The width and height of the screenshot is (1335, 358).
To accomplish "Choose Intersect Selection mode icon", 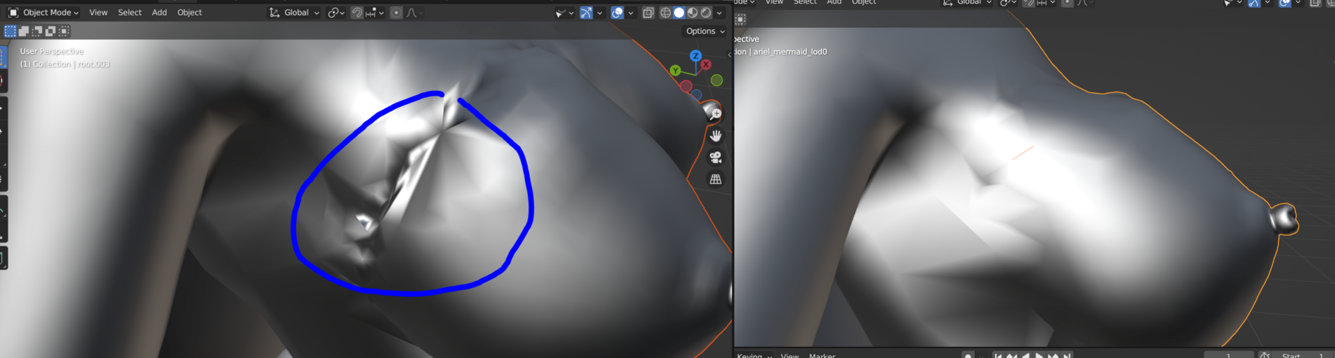I will [x=64, y=31].
